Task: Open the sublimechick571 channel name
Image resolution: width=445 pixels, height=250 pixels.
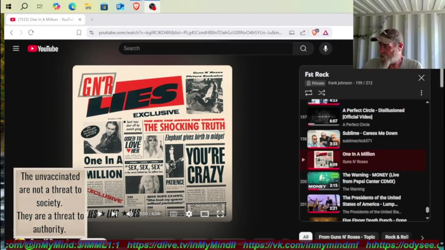Action: point(357,141)
